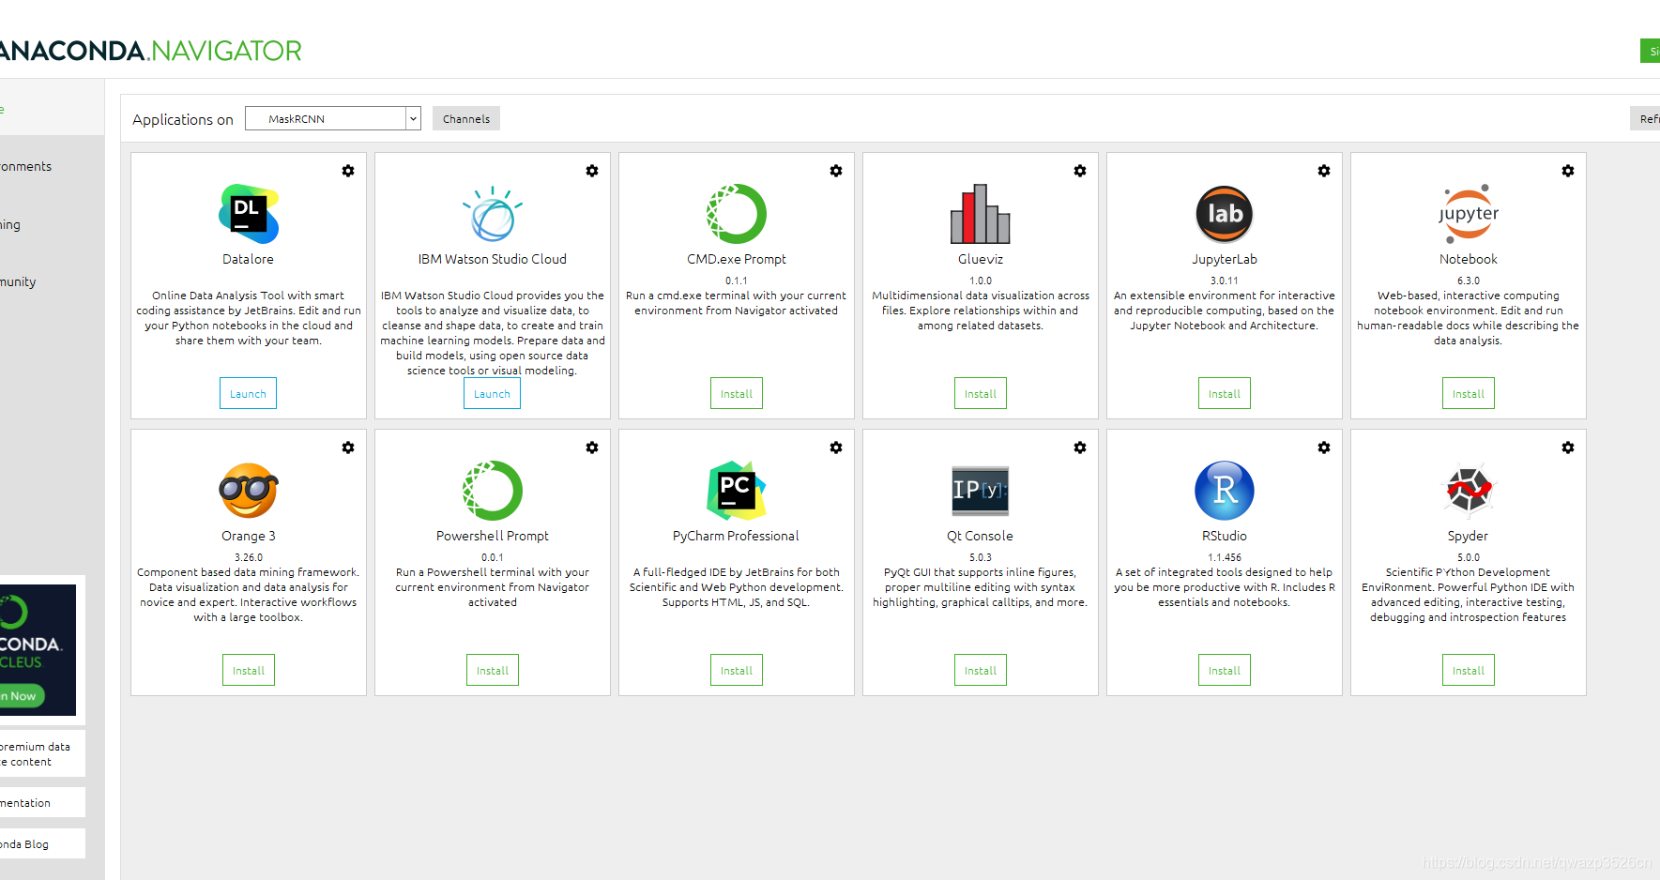The image size is (1660, 880).
Task: Click JupyterLab version 3.0.11 text
Action: [1225, 281]
